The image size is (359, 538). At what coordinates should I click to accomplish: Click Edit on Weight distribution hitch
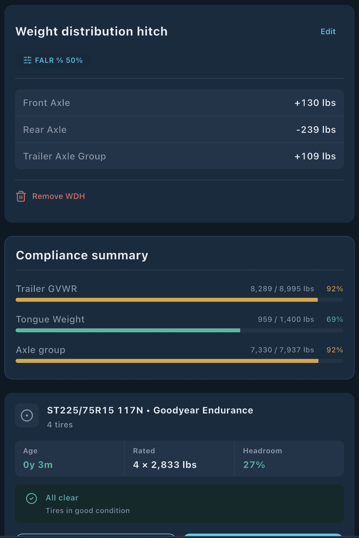(x=328, y=32)
